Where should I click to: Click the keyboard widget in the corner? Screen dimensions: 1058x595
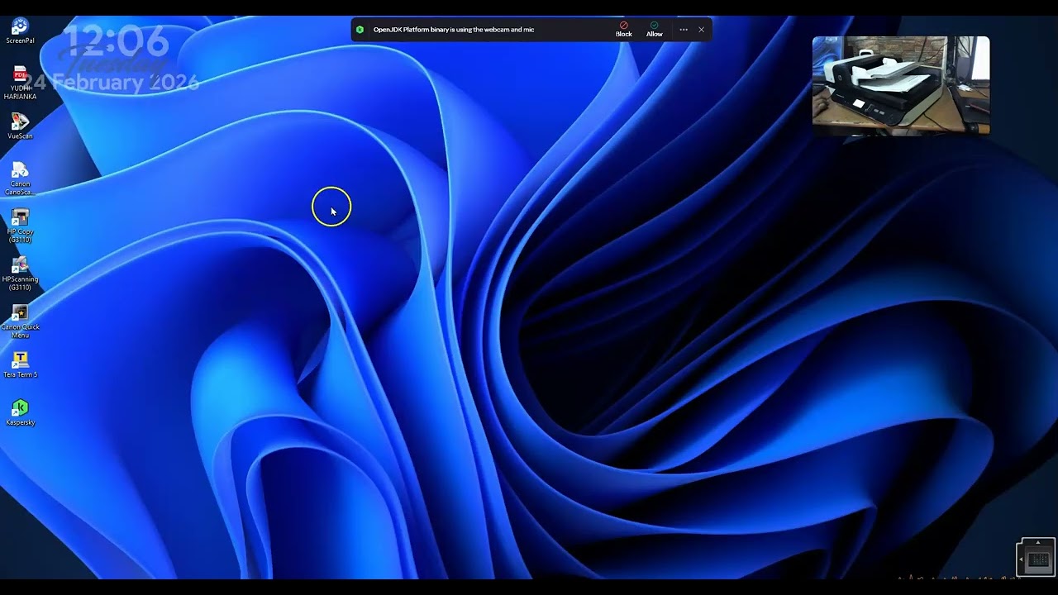(1039, 560)
